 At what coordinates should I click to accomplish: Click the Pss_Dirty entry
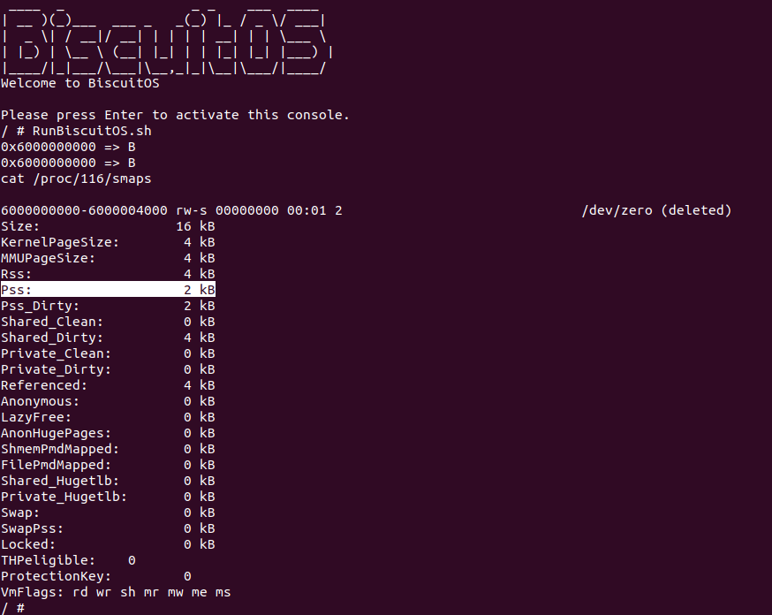click(x=107, y=306)
